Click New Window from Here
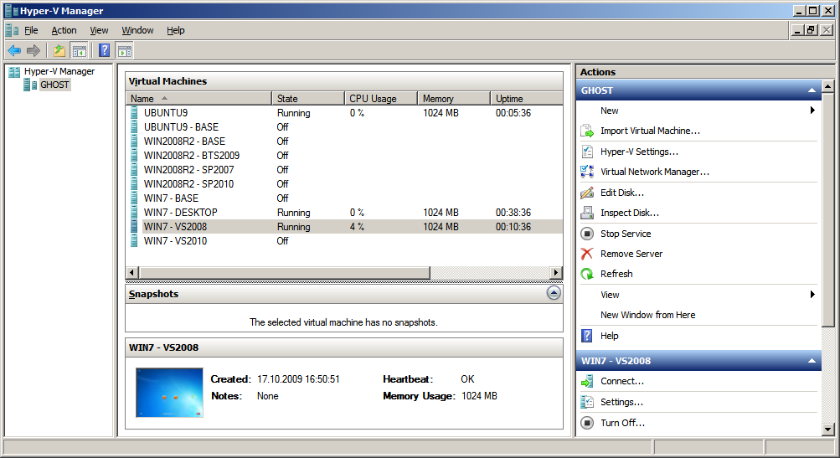Screen dimensions: 840x458 tap(647, 315)
